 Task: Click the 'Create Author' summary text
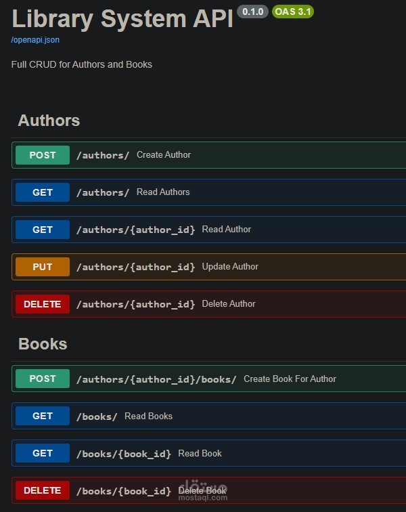pos(164,155)
